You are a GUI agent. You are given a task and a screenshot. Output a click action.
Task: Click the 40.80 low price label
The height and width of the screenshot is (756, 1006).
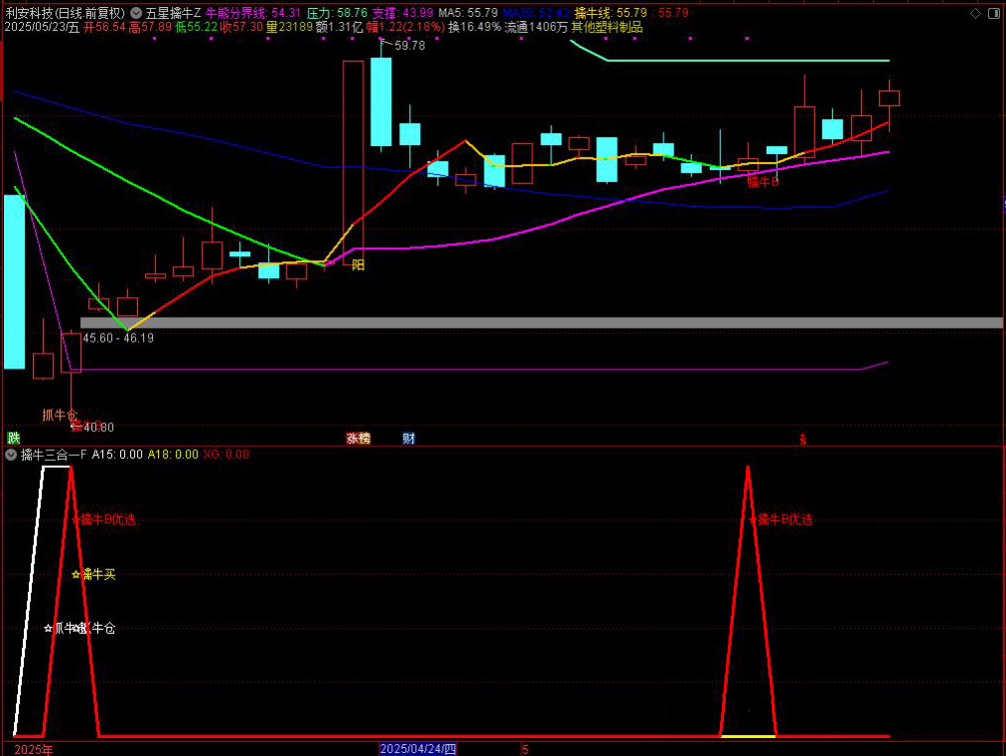click(x=97, y=427)
